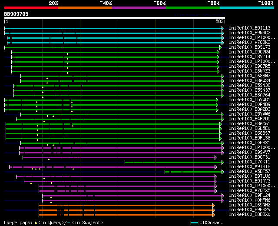
Task: Open hit UniRef100_B9I113
Action: click(x=249, y=28)
